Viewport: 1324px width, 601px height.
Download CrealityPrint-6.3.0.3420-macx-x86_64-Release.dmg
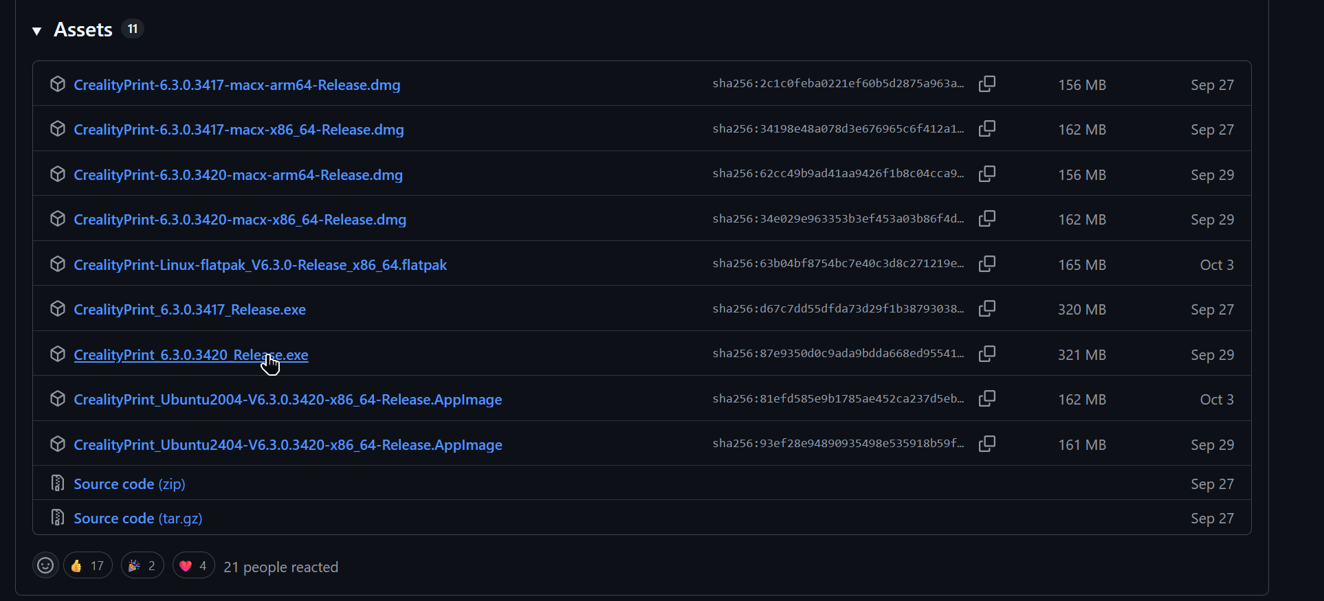click(240, 220)
